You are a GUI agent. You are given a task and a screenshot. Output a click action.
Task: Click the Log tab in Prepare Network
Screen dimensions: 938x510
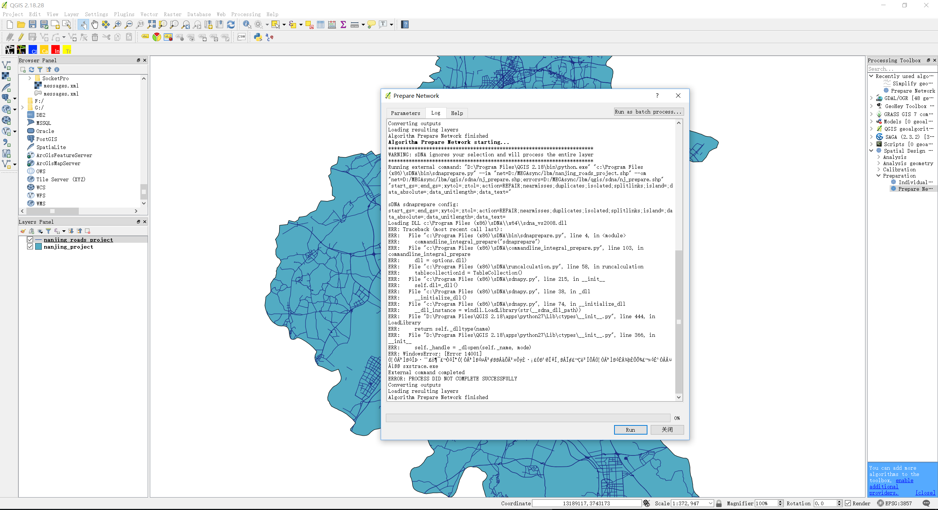[435, 112]
